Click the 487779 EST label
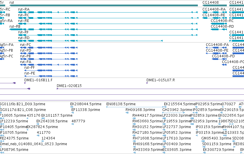 pyautogui.click(x=78, y=121)
